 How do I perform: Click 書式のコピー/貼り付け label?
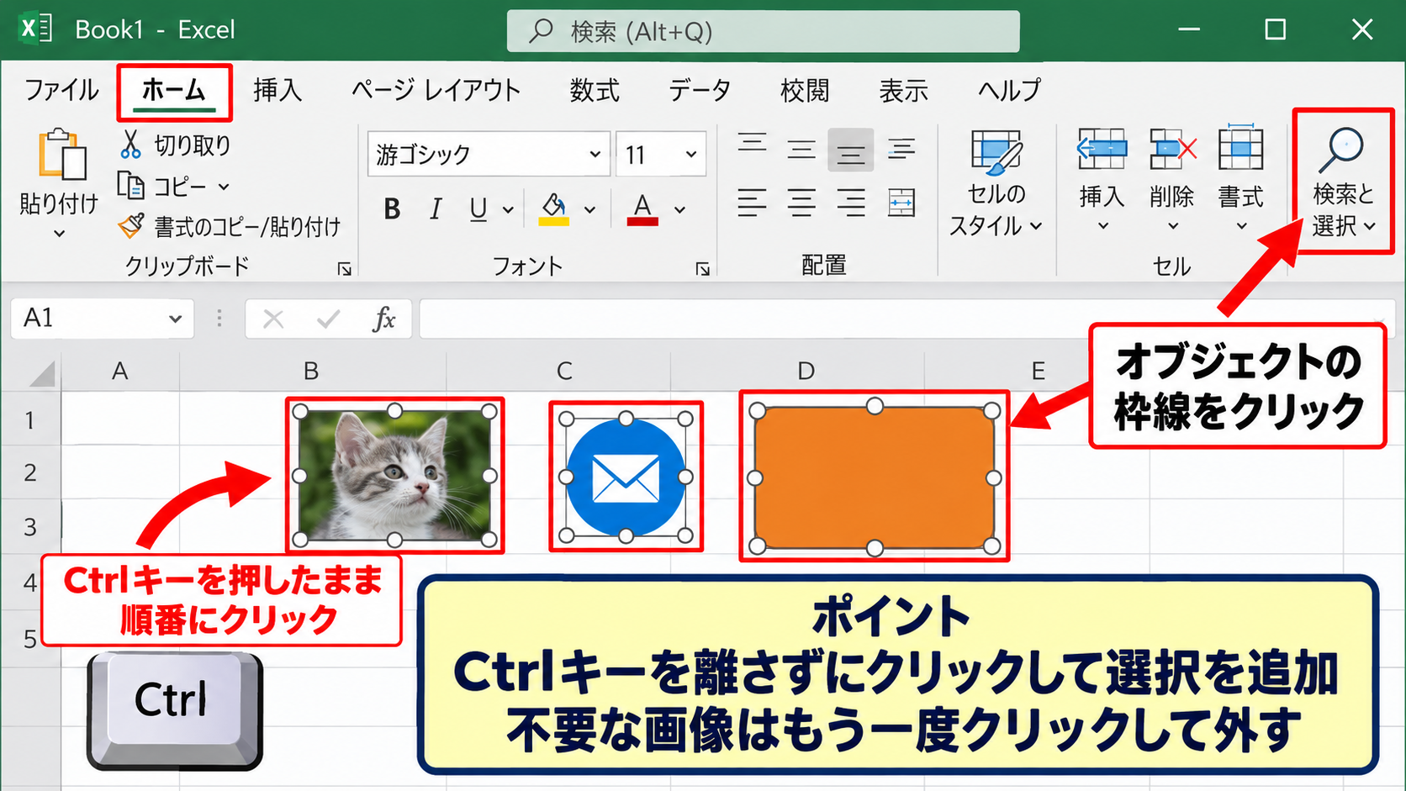coord(247,226)
